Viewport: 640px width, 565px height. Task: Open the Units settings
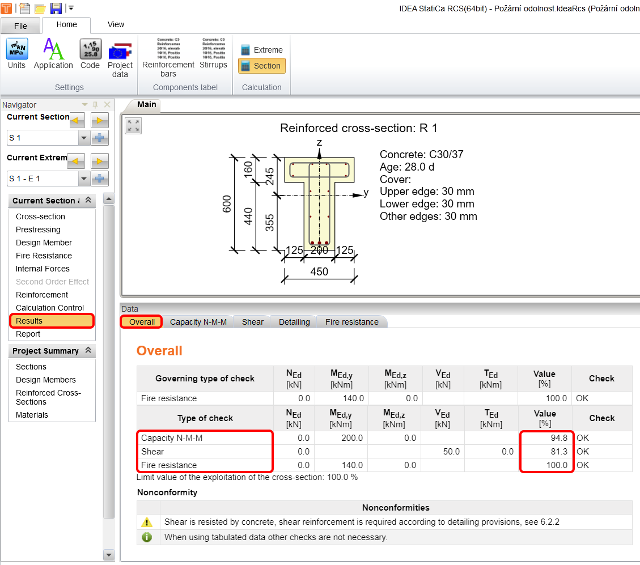16,54
